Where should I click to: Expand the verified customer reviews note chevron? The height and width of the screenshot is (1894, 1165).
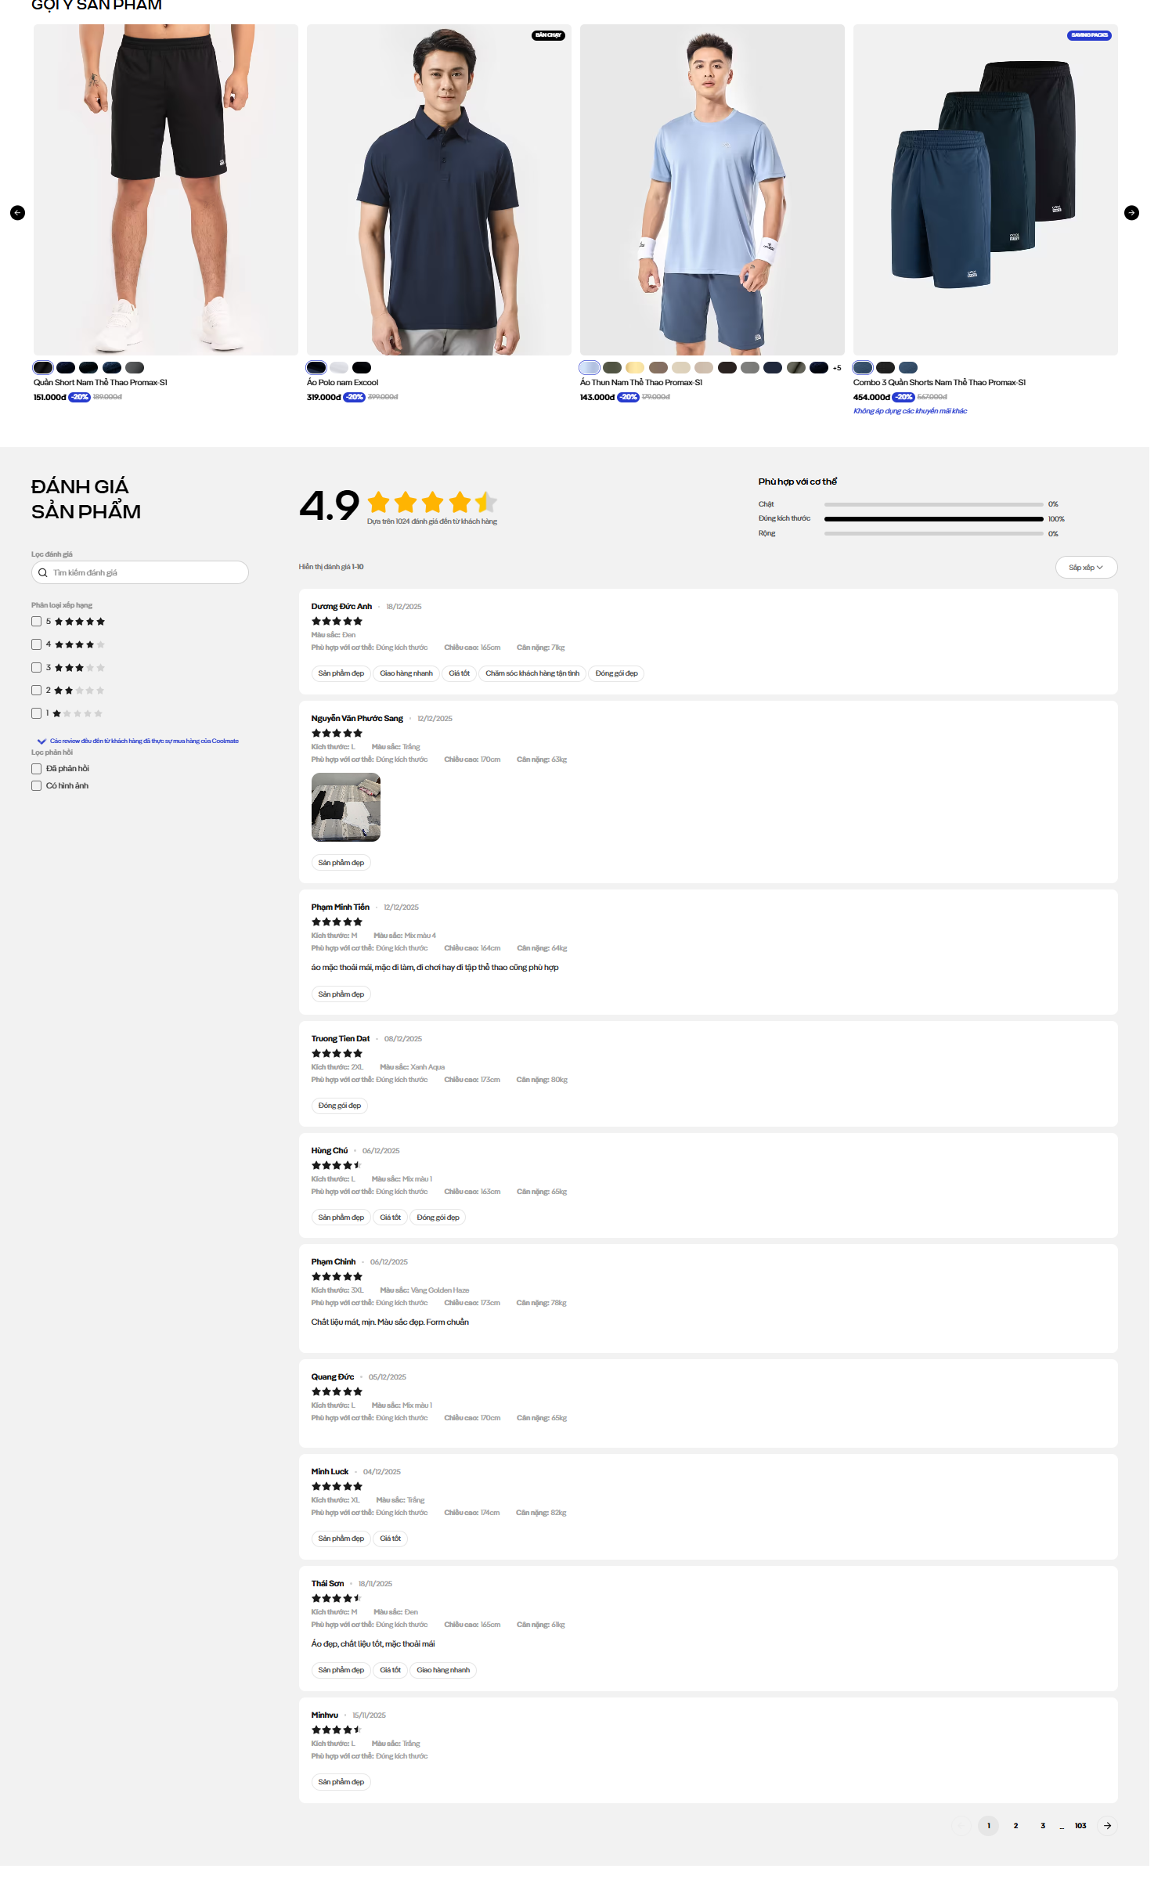[41, 741]
